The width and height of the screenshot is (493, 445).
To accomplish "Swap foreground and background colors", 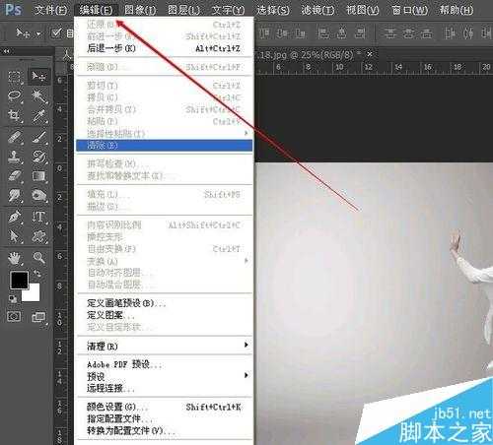I will click(37, 273).
